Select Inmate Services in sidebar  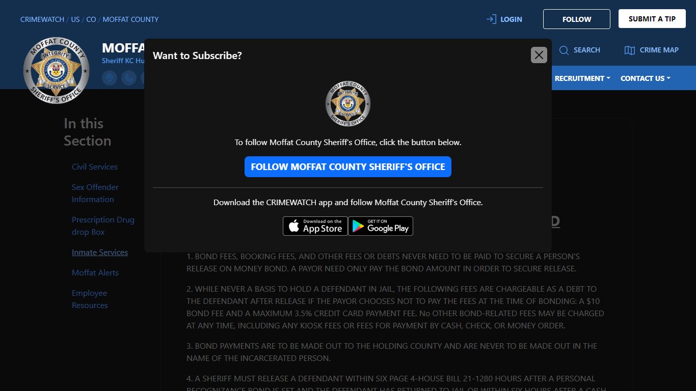pos(100,253)
